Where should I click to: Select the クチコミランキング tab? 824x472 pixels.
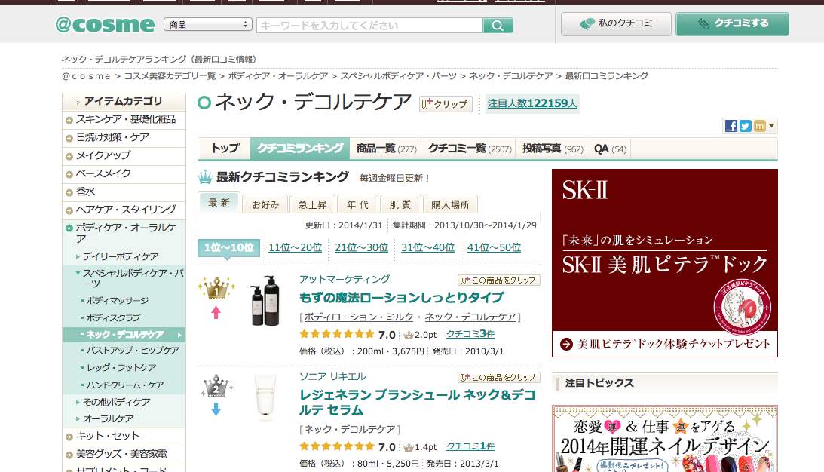(300, 149)
